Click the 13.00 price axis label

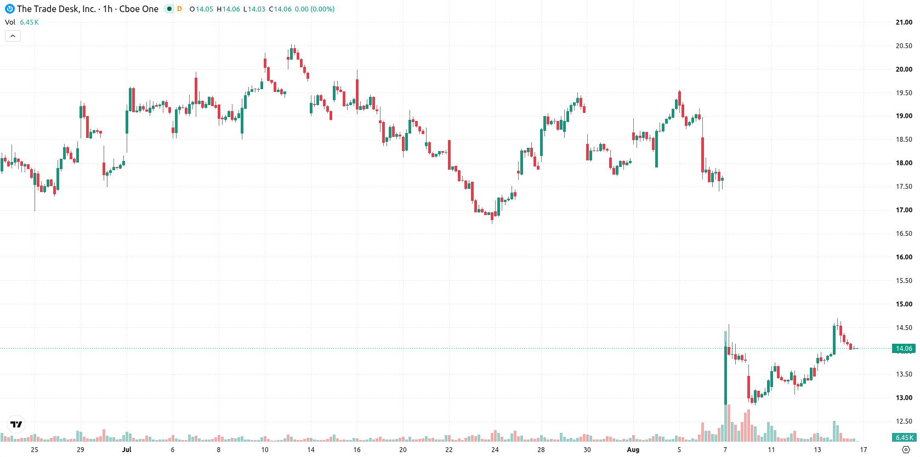pyautogui.click(x=904, y=398)
